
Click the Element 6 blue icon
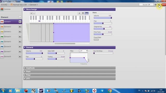(x=2, y=47)
